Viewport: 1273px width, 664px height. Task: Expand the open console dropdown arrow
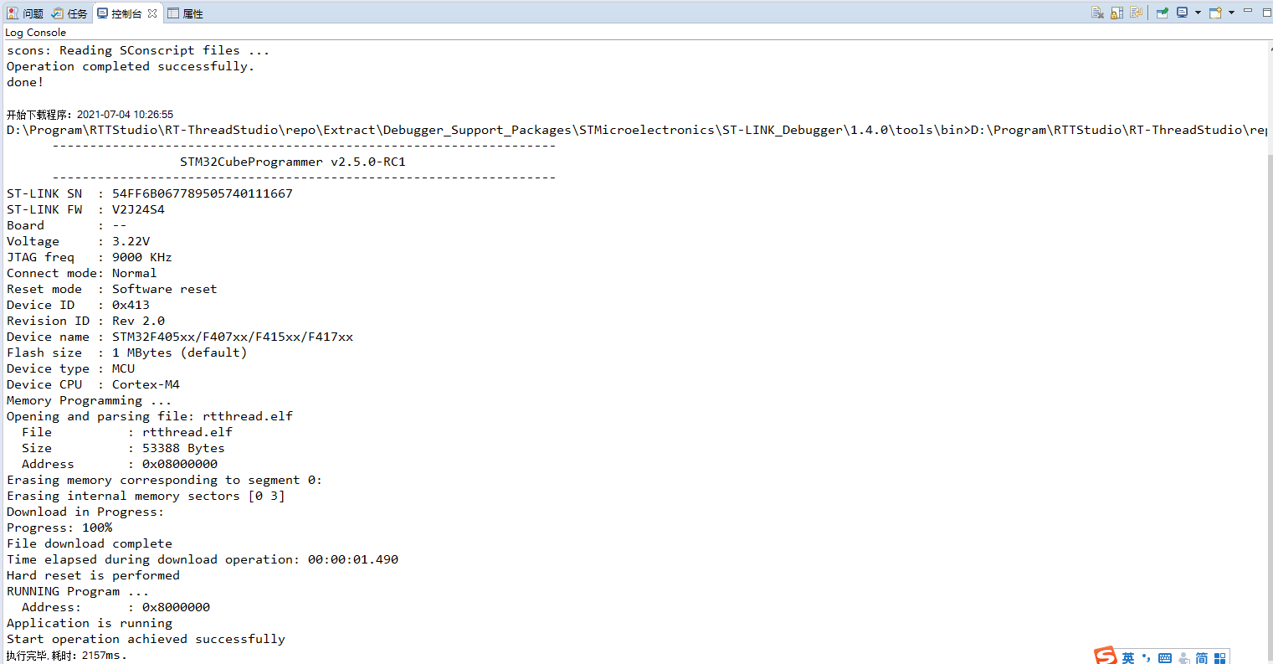[1231, 13]
